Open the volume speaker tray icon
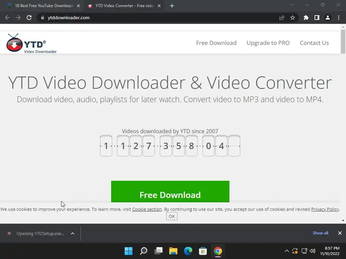 313,251
